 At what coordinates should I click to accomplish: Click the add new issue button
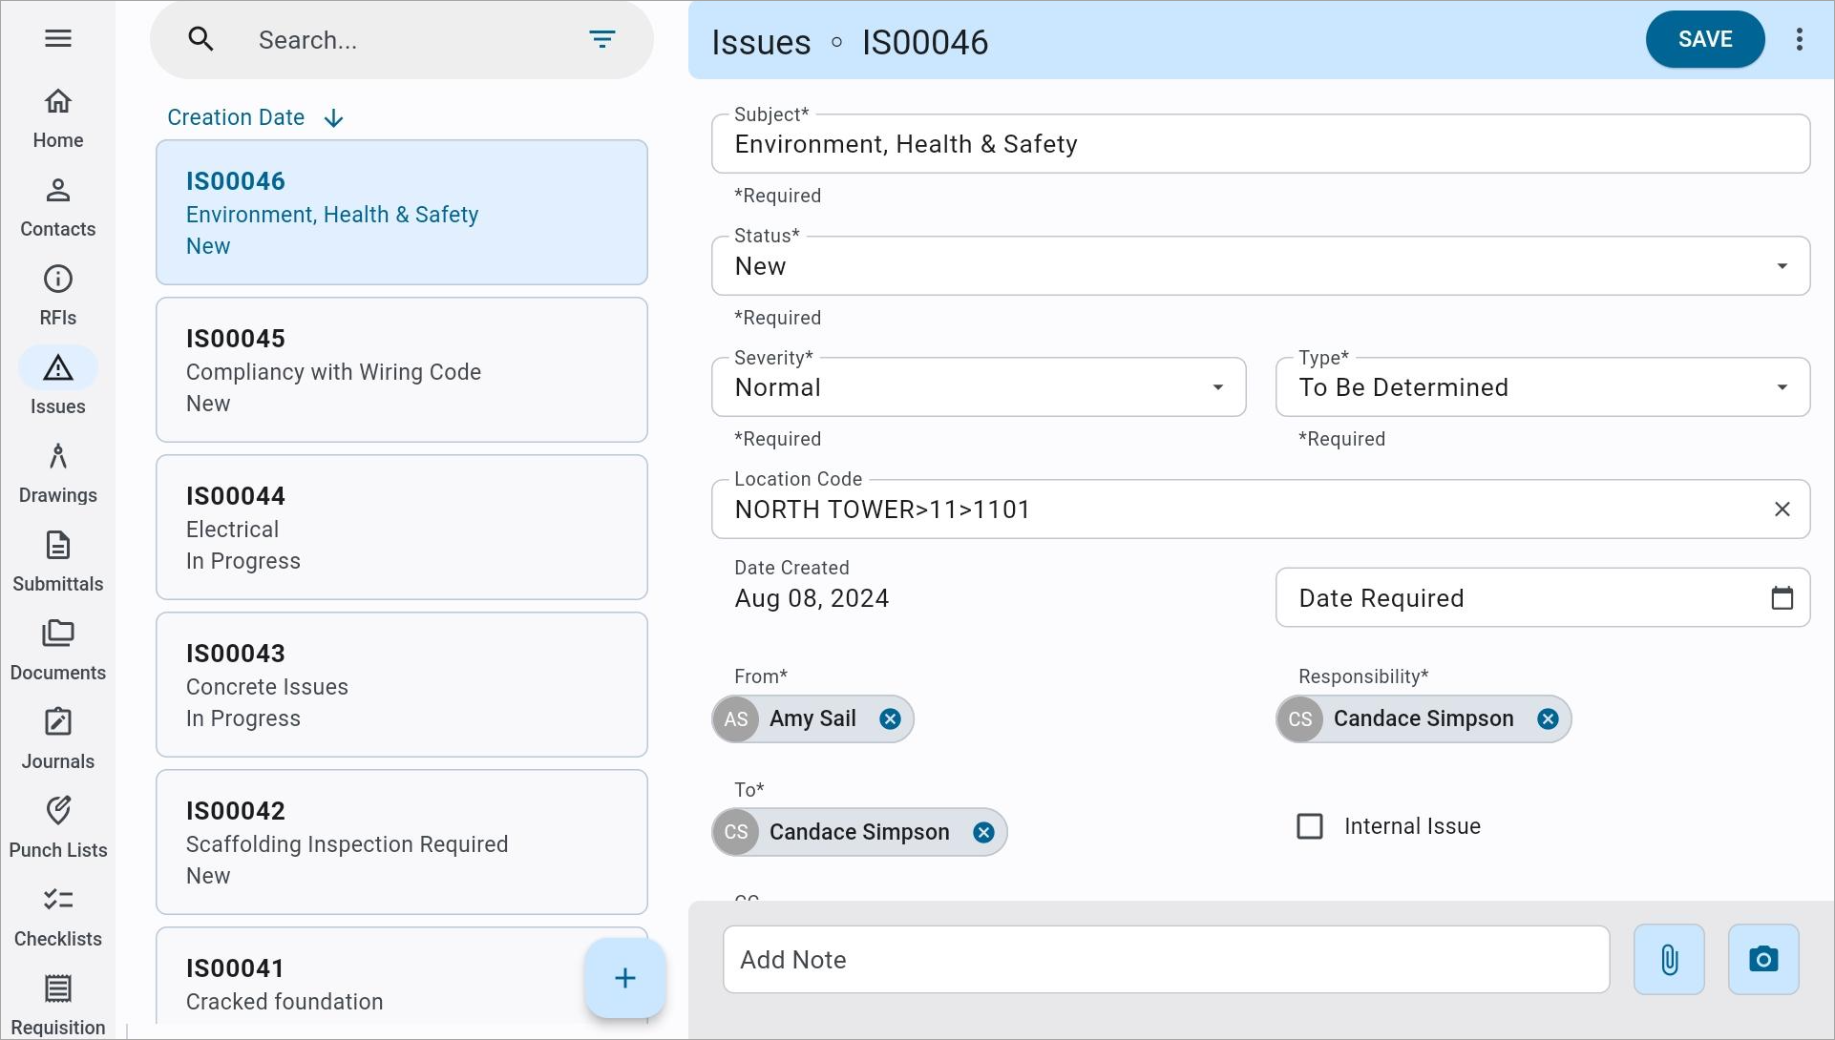point(622,978)
